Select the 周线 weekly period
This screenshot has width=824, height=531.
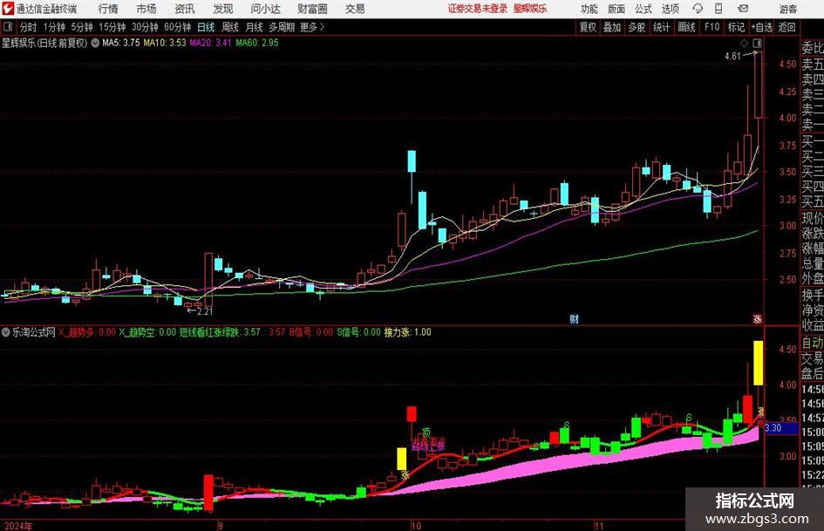pos(230,27)
